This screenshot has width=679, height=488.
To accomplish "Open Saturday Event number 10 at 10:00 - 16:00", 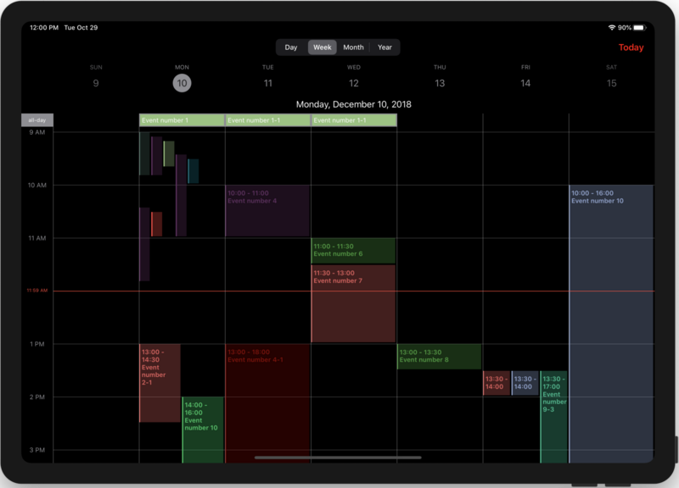I will pos(611,324).
